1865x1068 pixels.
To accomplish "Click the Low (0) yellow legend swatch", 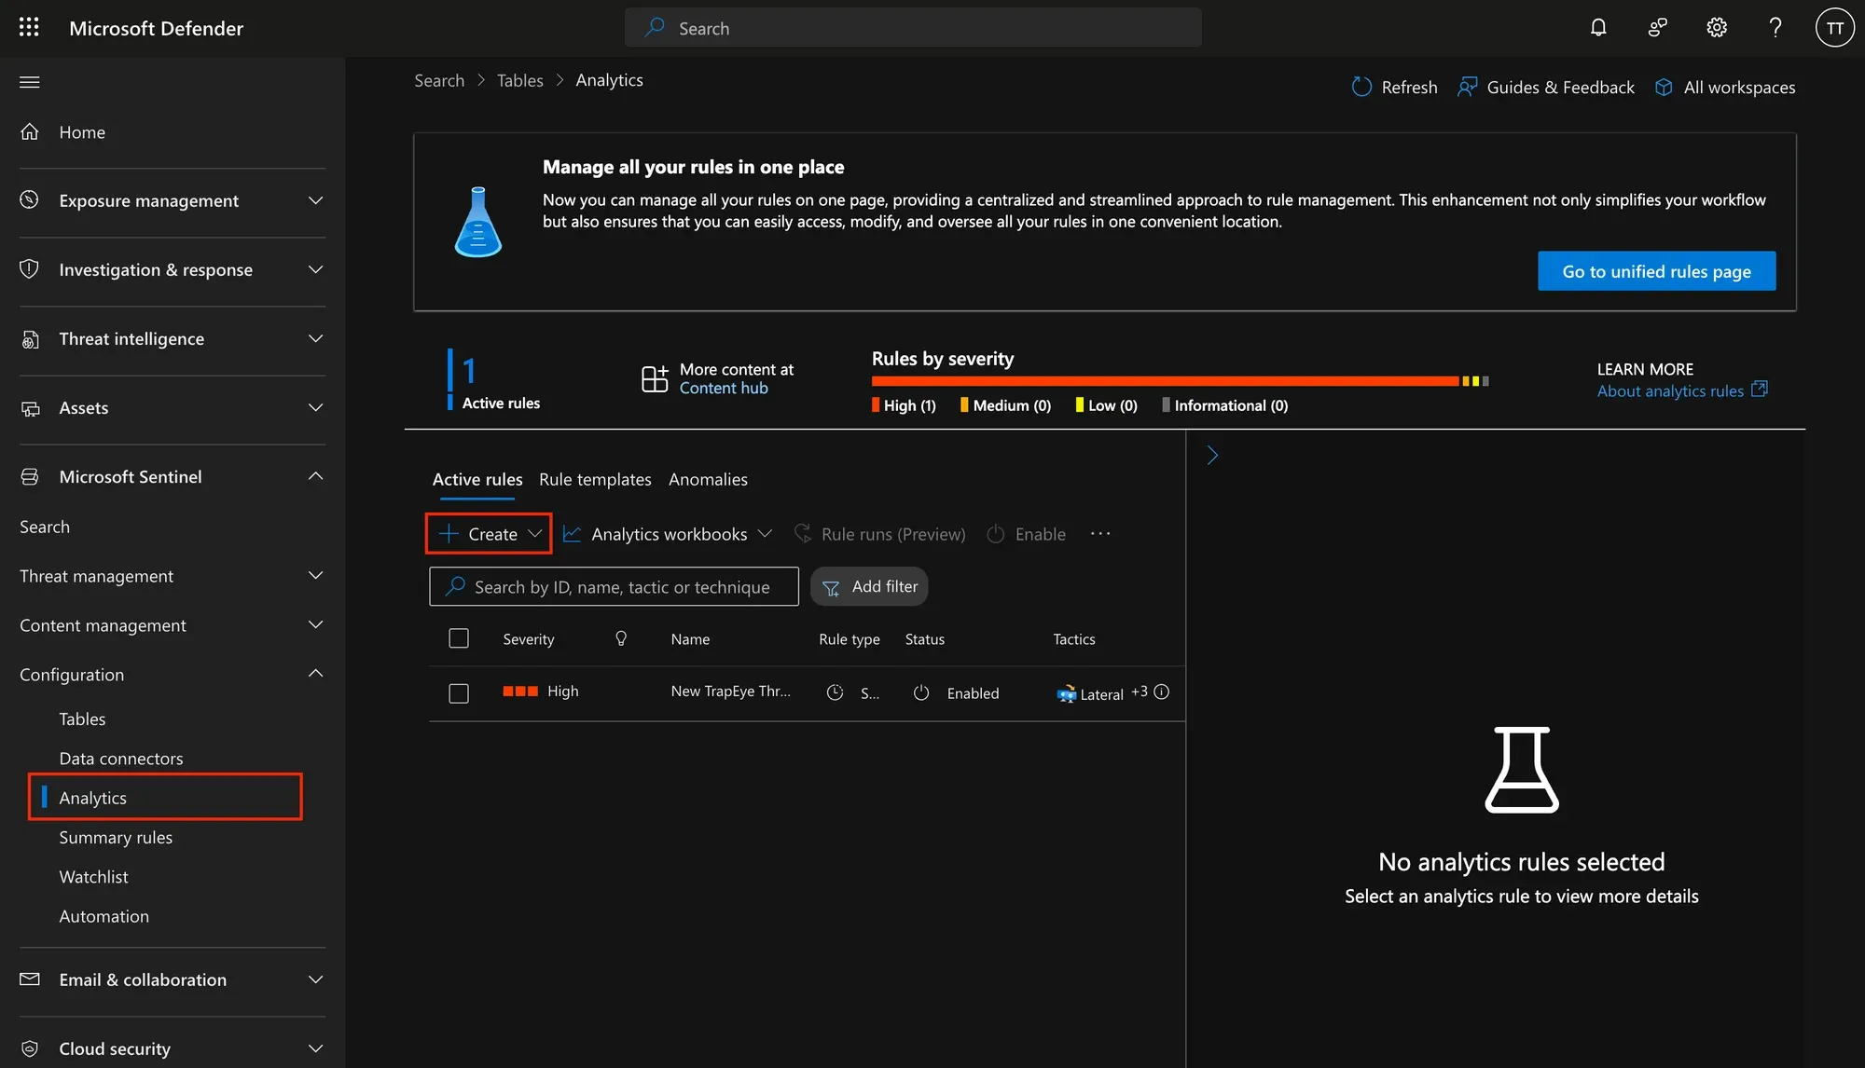I will [x=1079, y=404].
